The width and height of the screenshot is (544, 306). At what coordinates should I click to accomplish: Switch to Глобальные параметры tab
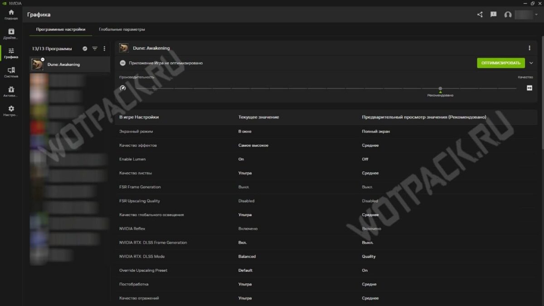(x=122, y=29)
